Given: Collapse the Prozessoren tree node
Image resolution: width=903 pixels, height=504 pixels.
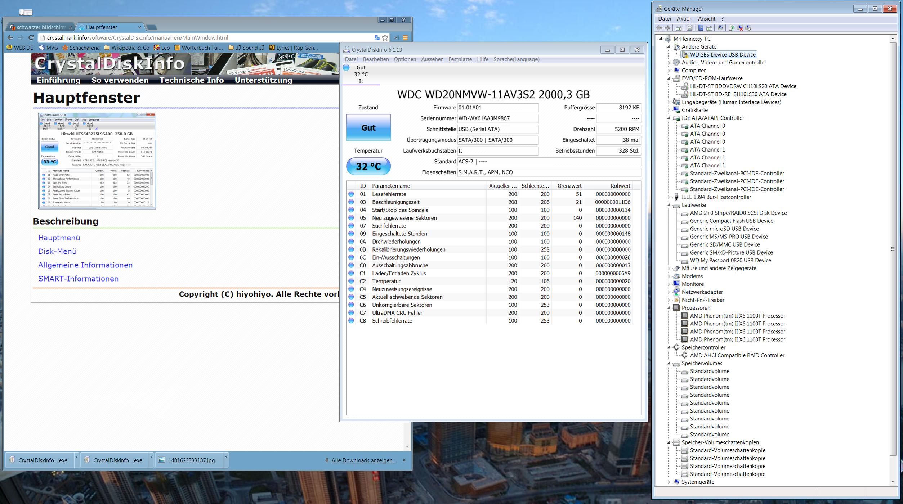Looking at the screenshot, I should 669,308.
